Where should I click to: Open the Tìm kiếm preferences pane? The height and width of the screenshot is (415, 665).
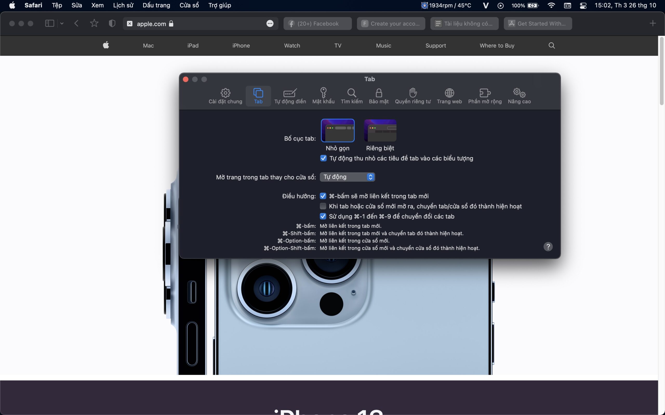(x=351, y=96)
